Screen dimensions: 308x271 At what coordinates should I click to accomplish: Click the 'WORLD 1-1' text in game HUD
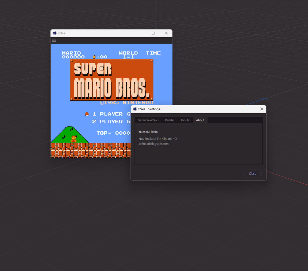coord(128,55)
